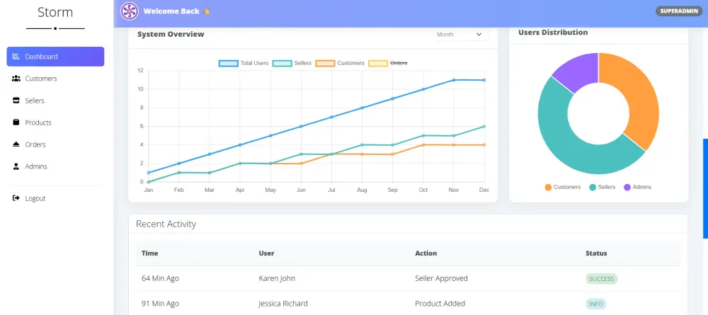Click the Products box icon in sidebar
Viewport: 708px width, 315px height.
click(x=16, y=122)
